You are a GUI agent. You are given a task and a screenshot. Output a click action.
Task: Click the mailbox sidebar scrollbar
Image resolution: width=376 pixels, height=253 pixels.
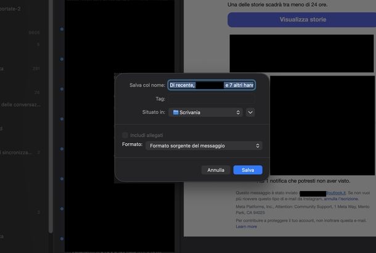pyautogui.click(x=51, y=116)
